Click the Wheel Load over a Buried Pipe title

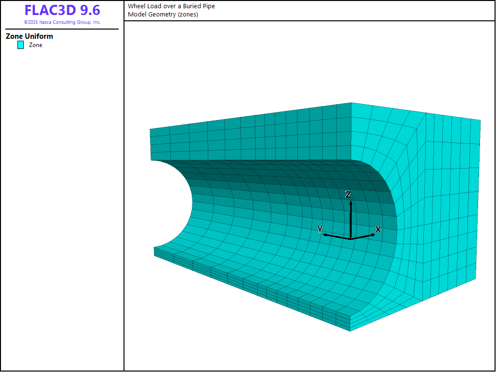point(171,6)
